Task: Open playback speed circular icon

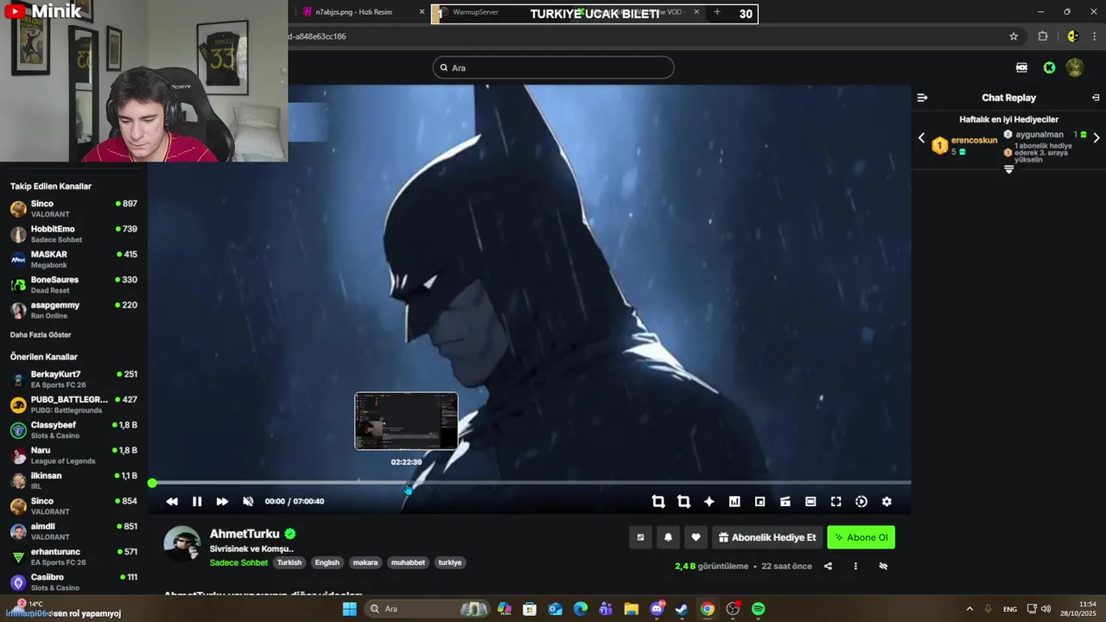Action: tap(861, 502)
